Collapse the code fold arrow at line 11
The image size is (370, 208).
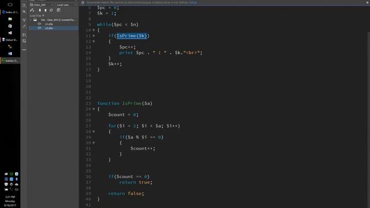tap(94, 36)
